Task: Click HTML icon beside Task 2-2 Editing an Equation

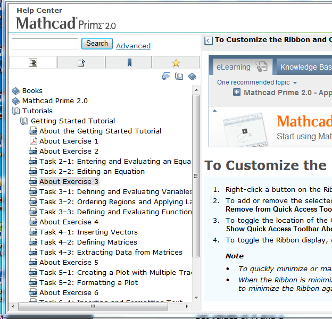Action: [x=33, y=172]
